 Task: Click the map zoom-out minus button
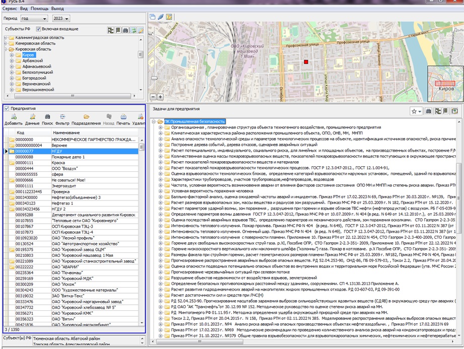click(153, 97)
